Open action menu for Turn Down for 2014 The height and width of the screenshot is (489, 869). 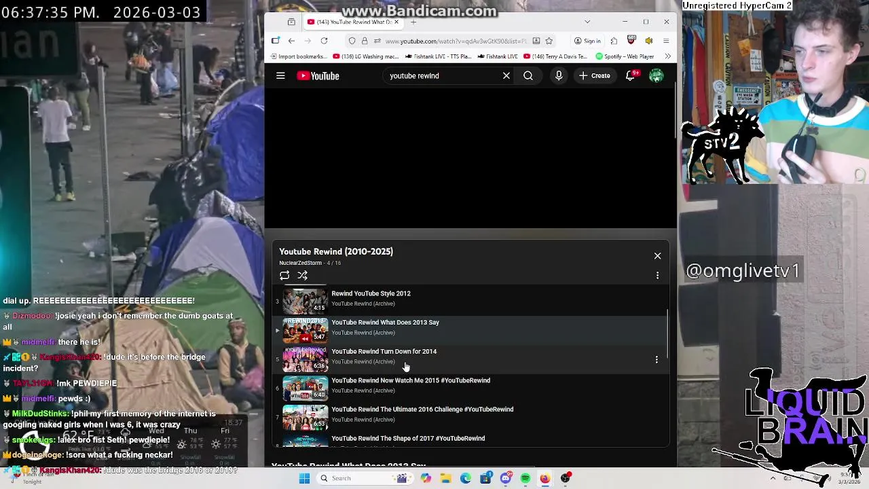(x=657, y=359)
